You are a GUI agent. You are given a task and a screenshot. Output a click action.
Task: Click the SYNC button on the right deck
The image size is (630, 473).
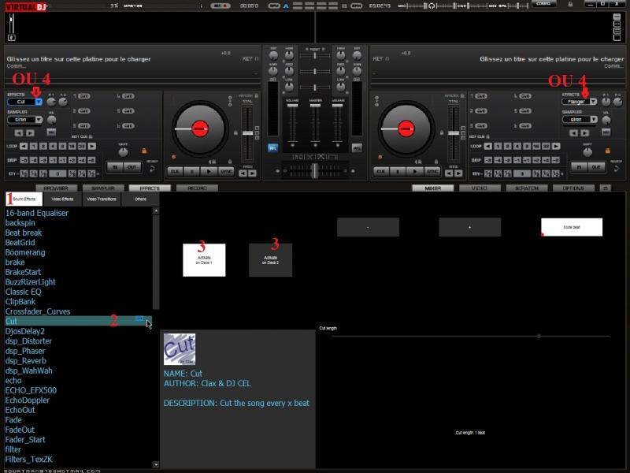point(432,171)
